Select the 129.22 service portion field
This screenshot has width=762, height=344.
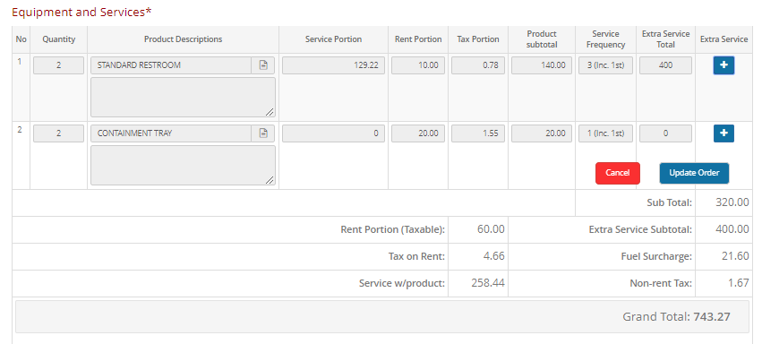[x=333, y=65]
